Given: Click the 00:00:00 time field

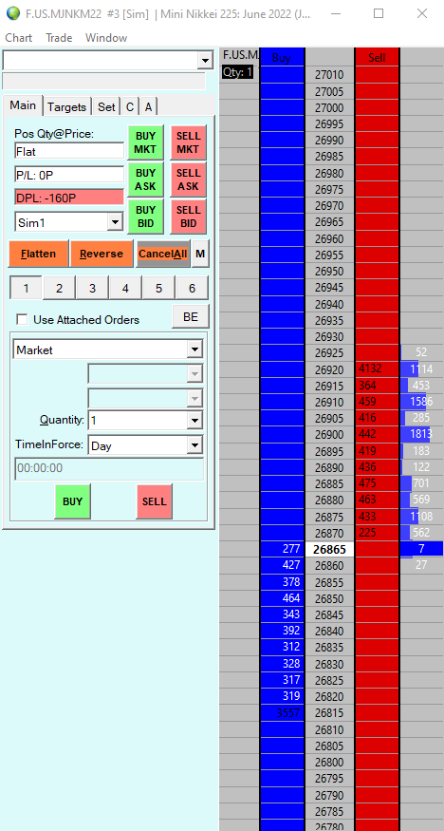Looking at the screenshot, I should pos(109,469).
